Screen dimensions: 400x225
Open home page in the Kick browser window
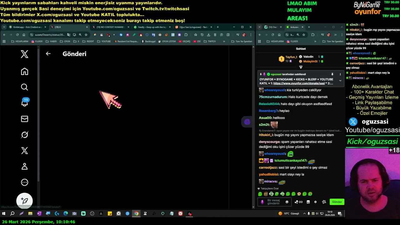(279, 35)
